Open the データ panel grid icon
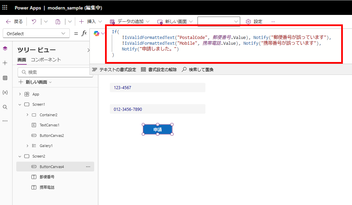The image size is (352, 205). point(5,78)
